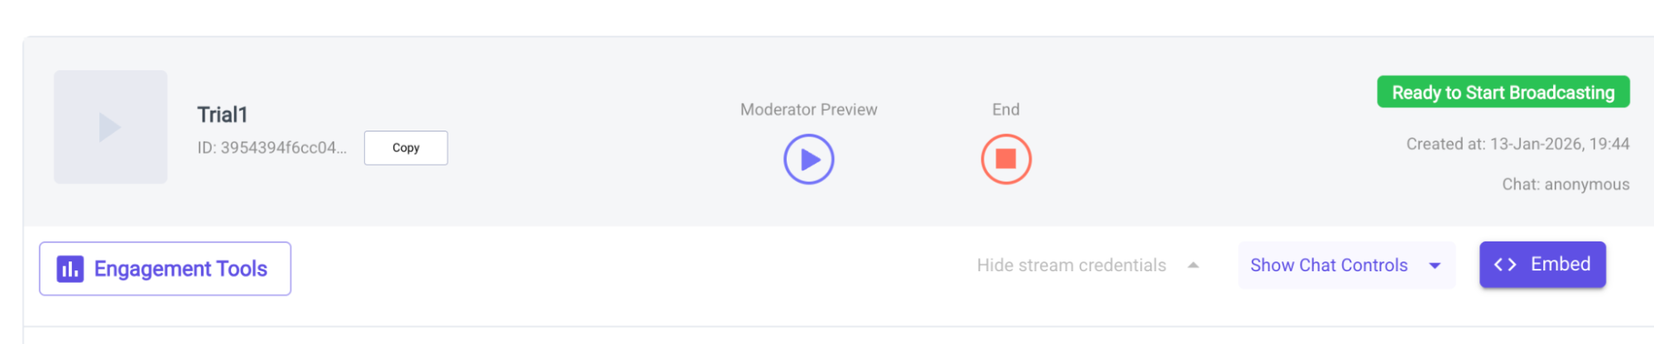Click the Chat: anonymous status text
The width and height of the screenshot is (1654, 344).
click(x=1565, y=184)
